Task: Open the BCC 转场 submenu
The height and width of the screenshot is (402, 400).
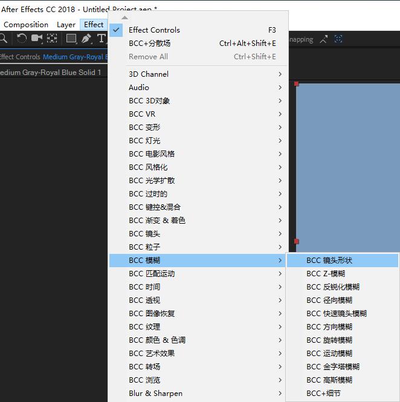Action: [x=198, y=367]
